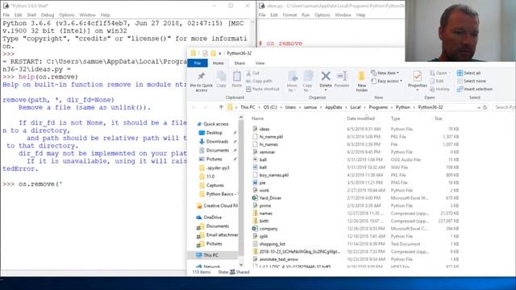This screenshot has width=516, height=290.
Task: Open Run menu in ideas.py window
Action: (306, 15)
